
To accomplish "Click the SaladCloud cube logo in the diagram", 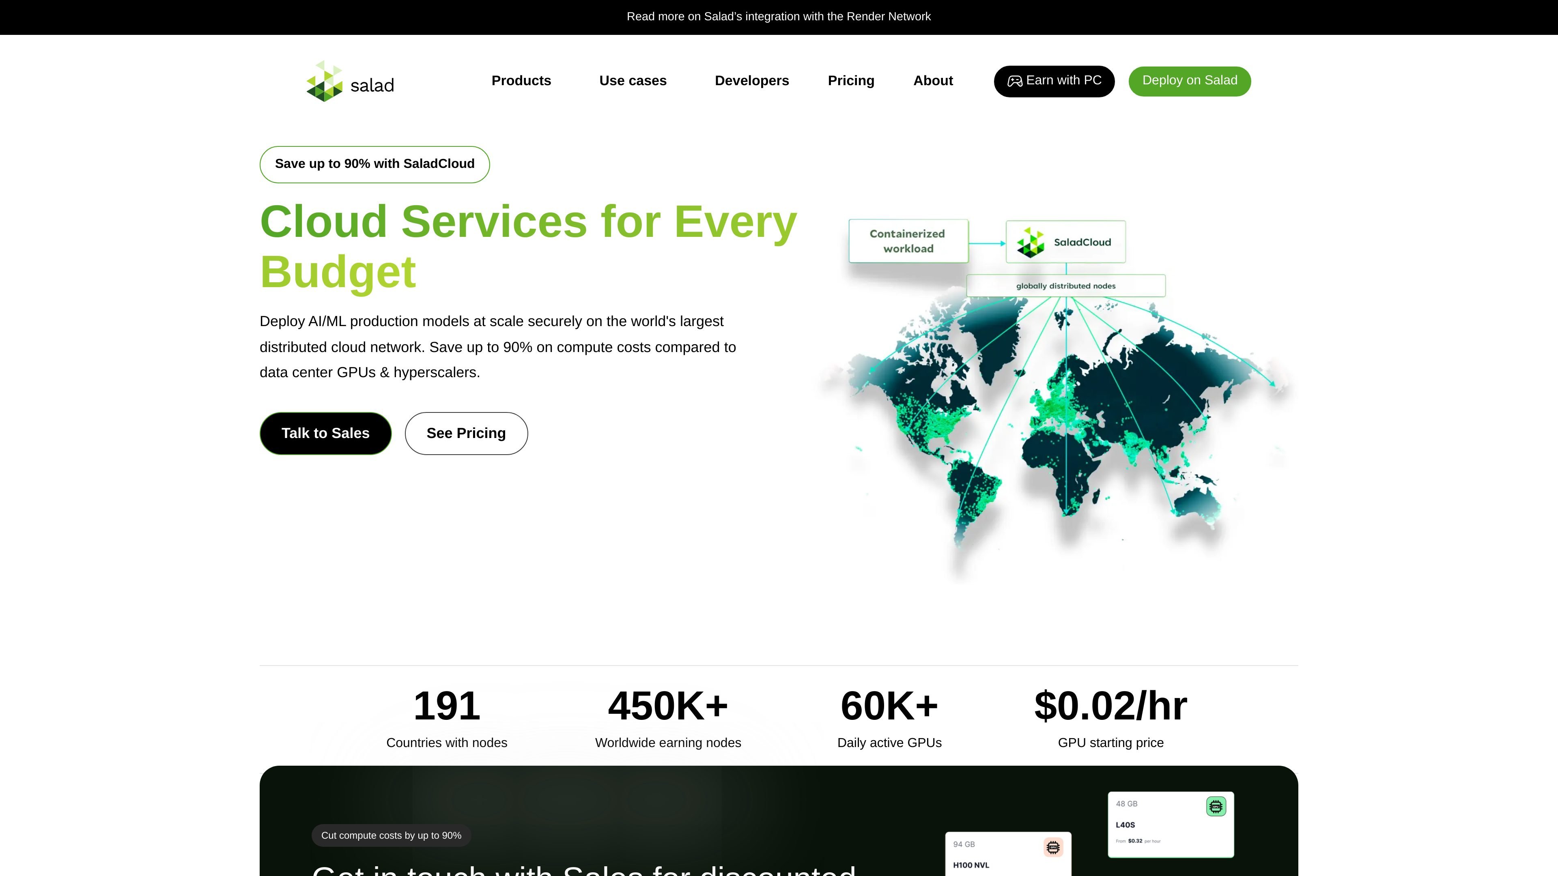I will pyautogui.click(x=1031, y=243).
